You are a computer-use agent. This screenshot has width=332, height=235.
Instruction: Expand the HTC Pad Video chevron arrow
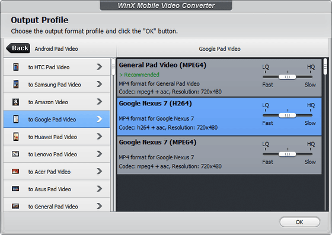(100, 67)
